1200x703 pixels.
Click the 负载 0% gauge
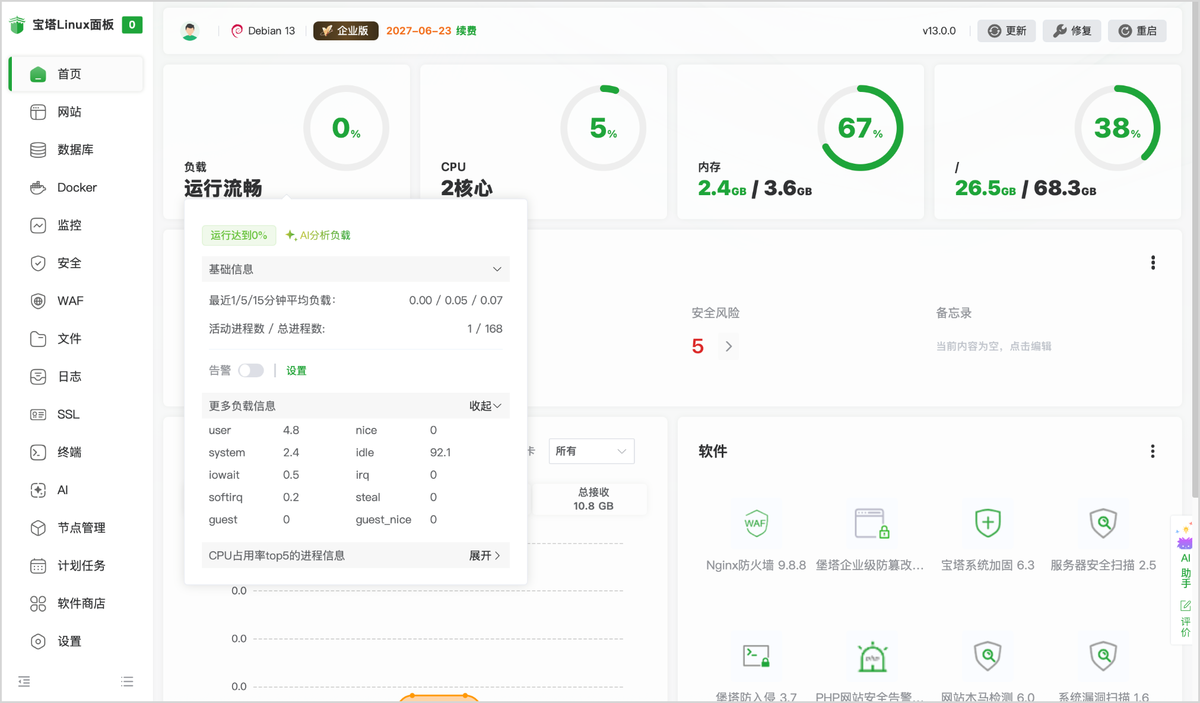(x=346, y=128)
